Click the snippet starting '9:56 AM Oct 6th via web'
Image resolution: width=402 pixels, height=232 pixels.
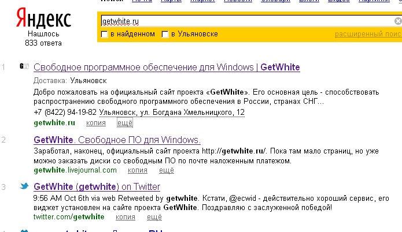[211, 203]
